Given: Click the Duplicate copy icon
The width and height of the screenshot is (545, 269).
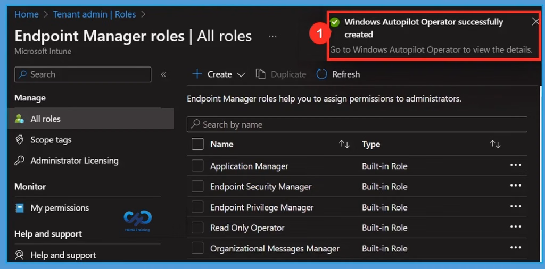Looking at the screenshot, I should click(260, 74).
